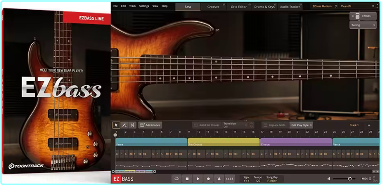Open the Settings menu
This screenshot has width=381, height=185.
coord(144,6)
